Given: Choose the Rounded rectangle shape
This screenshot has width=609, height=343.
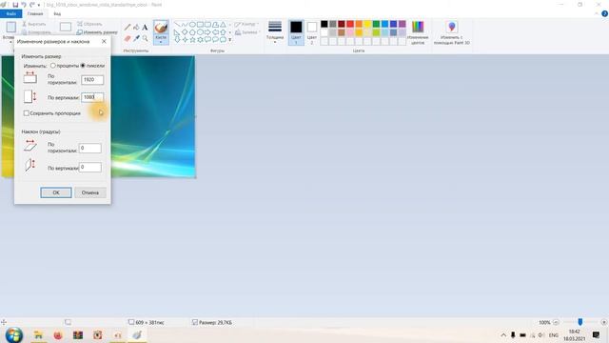Looking at the screenshot, I should (207, 25).
